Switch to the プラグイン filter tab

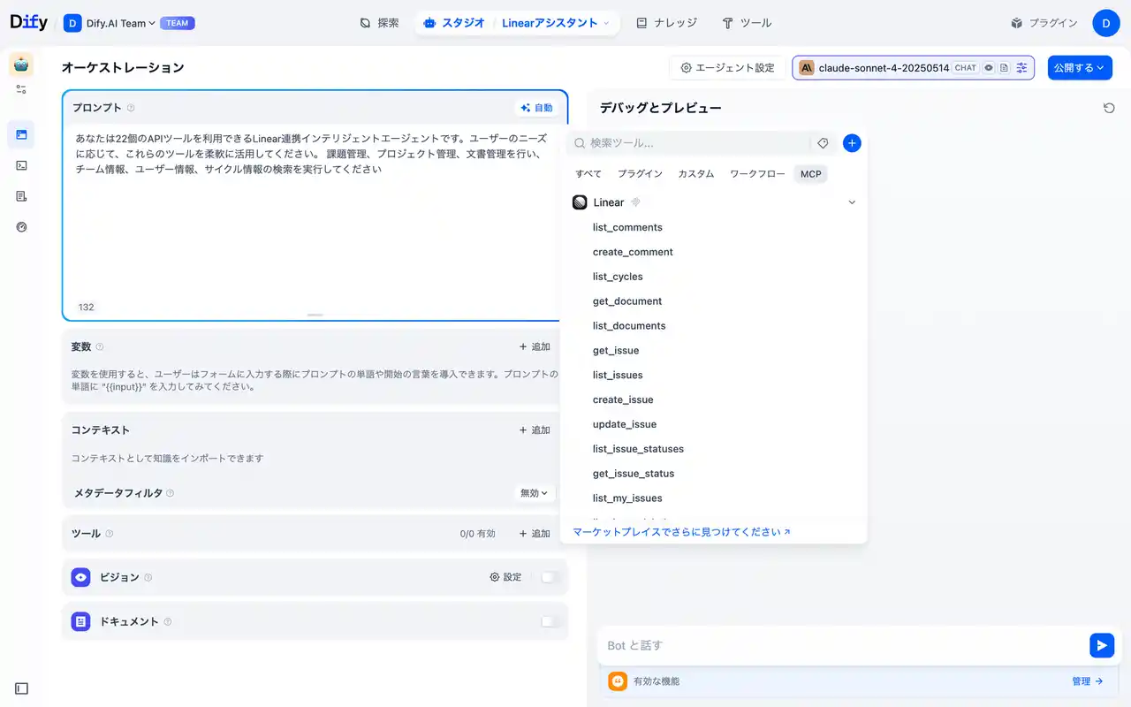[x=640, y=174]
